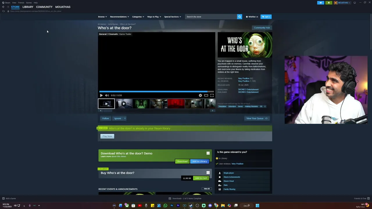Image resolution: width=372 pixels, height=209 pixels.
Task: Play the game trailer video
Action: 101,95
